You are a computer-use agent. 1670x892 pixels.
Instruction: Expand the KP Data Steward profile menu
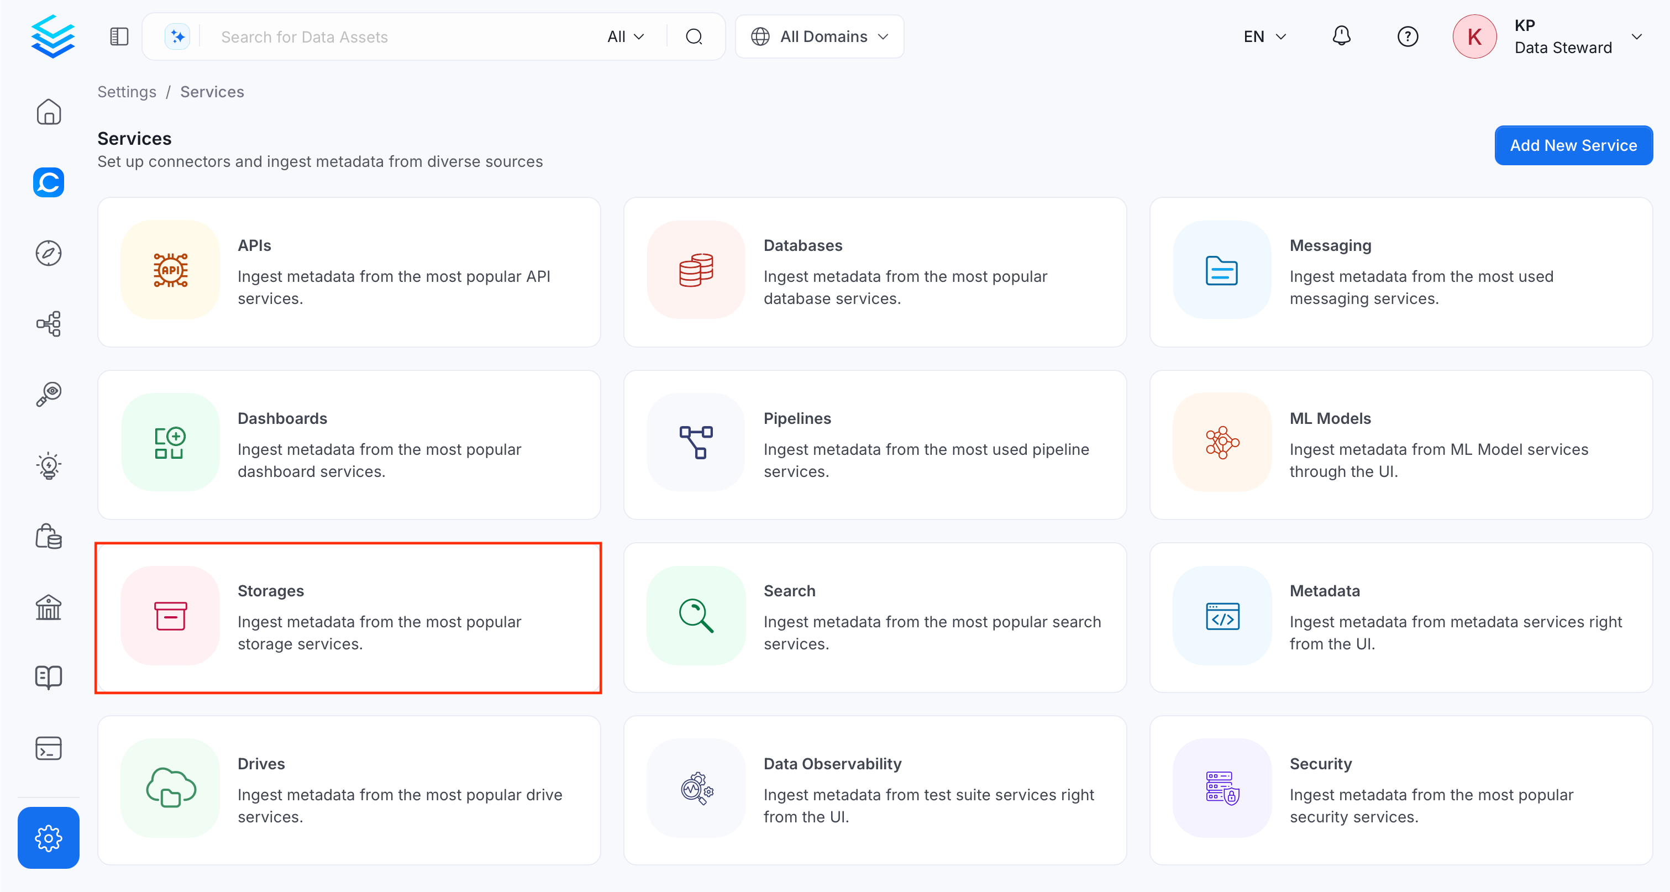pyautogui.click(x=1636, y=37)
